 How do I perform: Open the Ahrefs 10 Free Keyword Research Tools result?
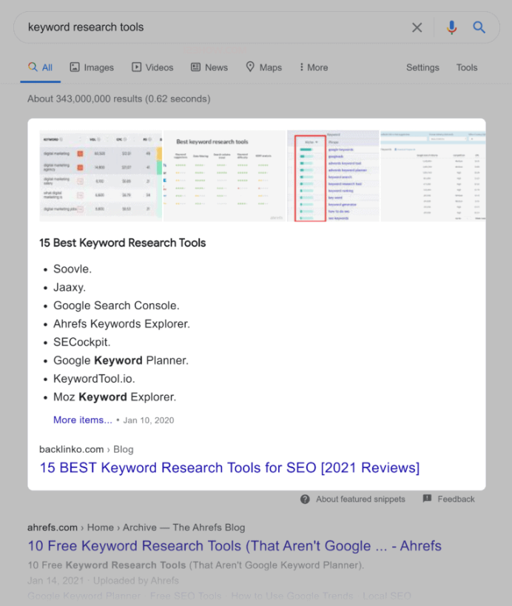point(235,546)
